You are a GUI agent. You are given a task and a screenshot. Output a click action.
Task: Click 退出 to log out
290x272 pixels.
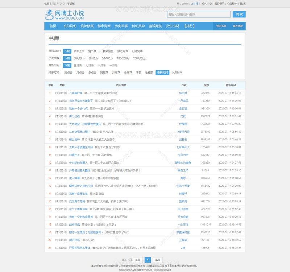(x=243, y=4)
